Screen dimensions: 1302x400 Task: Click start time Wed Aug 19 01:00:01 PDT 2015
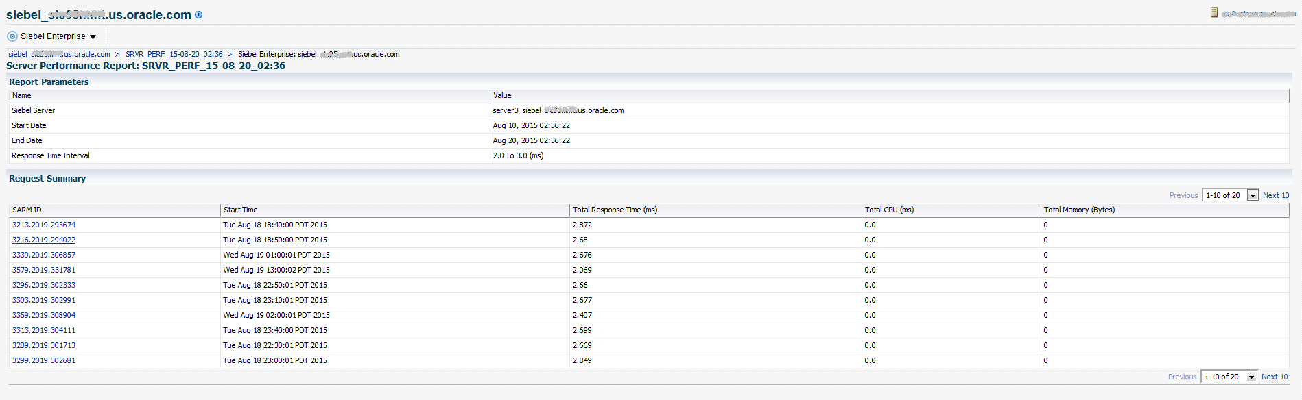coord(276,255)
